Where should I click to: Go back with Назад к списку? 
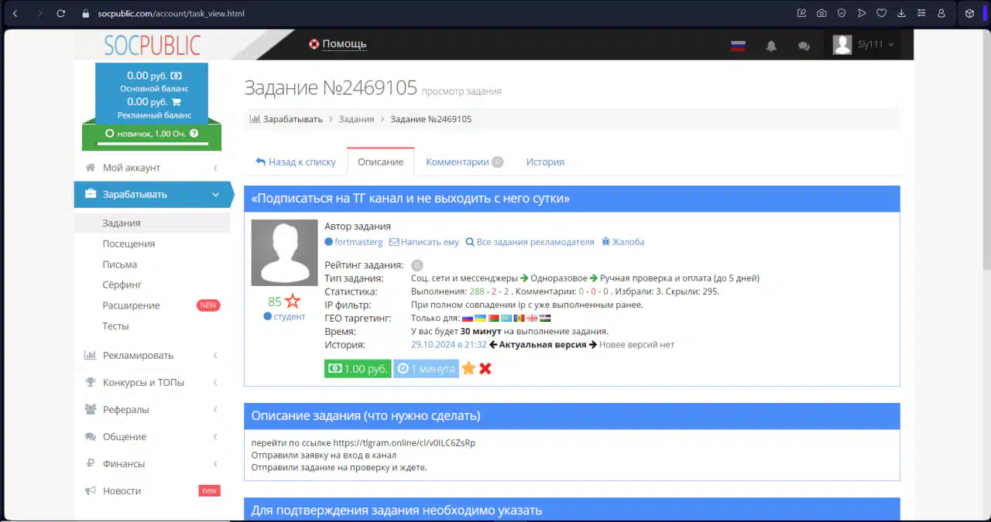tap(296, 162)
